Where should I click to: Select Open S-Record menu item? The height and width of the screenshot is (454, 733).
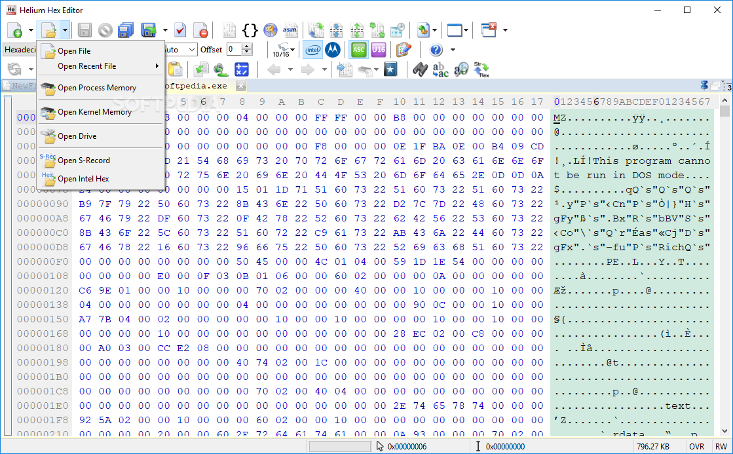click(100, 161)
